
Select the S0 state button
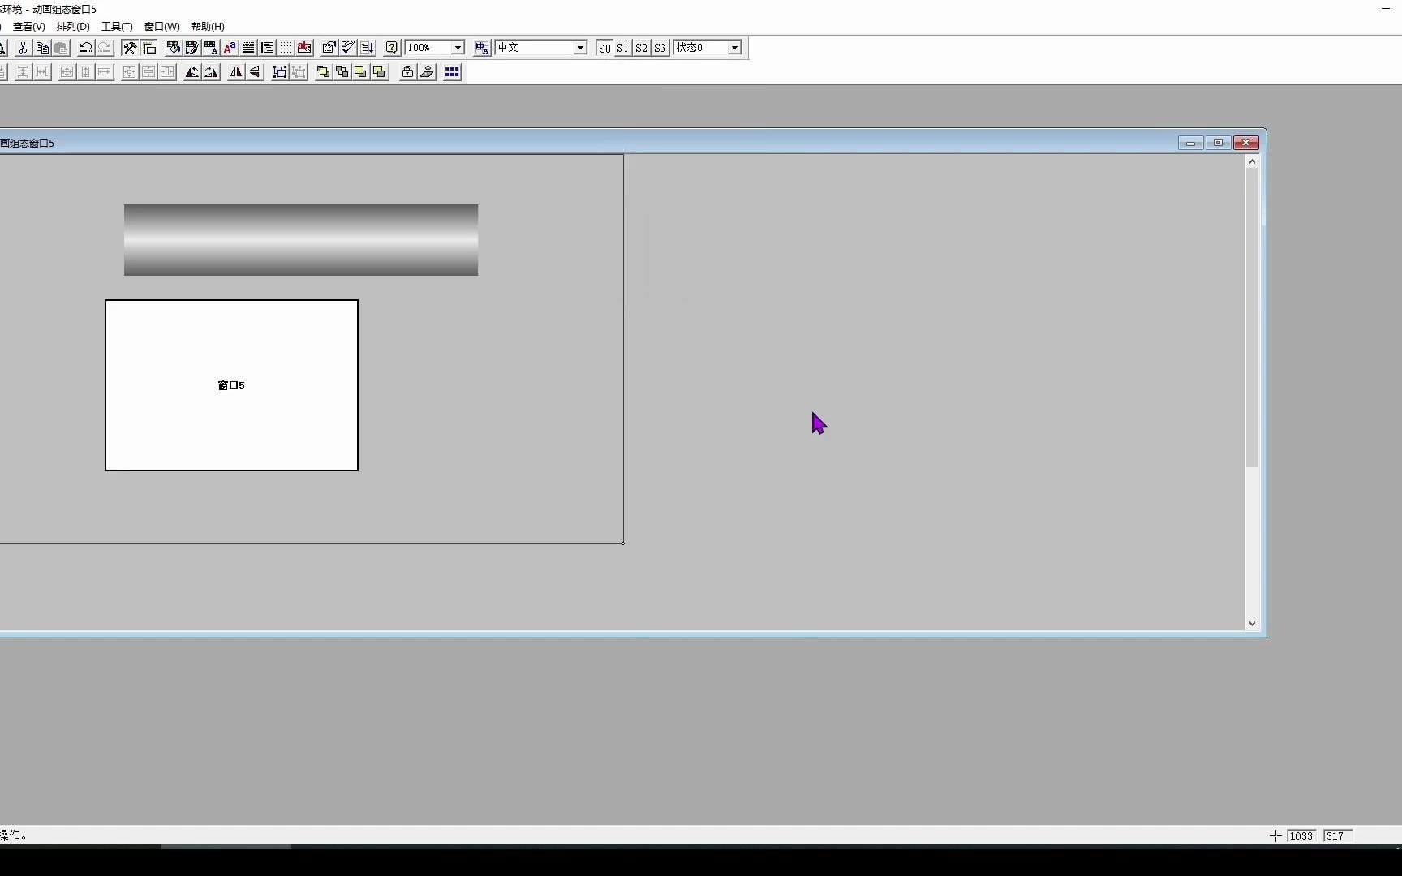(x=604, y=48)
